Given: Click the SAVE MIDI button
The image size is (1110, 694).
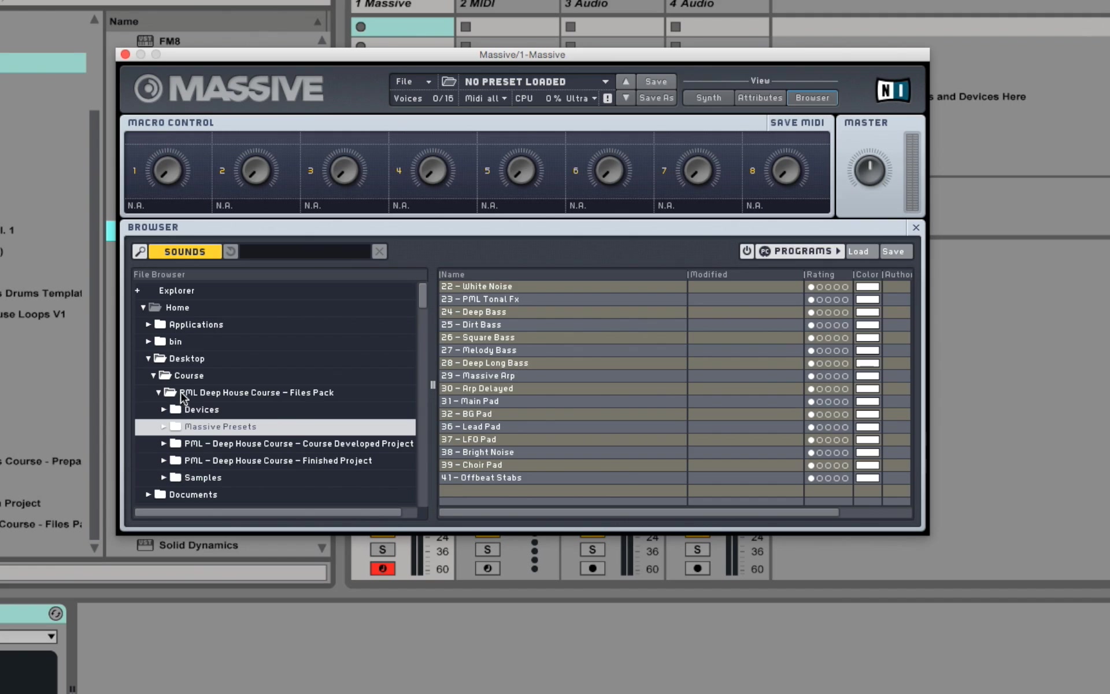Looking at the screenshot, I should (x=797, y=123).
